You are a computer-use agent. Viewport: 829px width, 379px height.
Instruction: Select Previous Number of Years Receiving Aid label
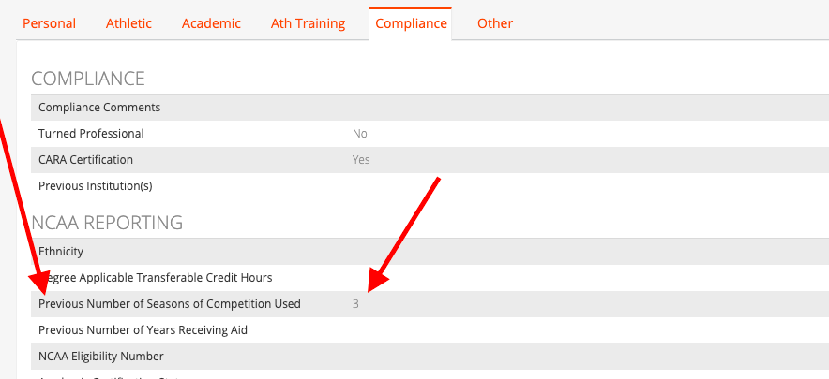pos(143,330)
